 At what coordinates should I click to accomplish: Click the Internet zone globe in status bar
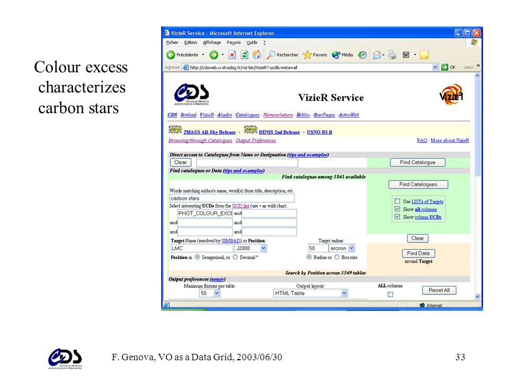[x=422, y=306]
